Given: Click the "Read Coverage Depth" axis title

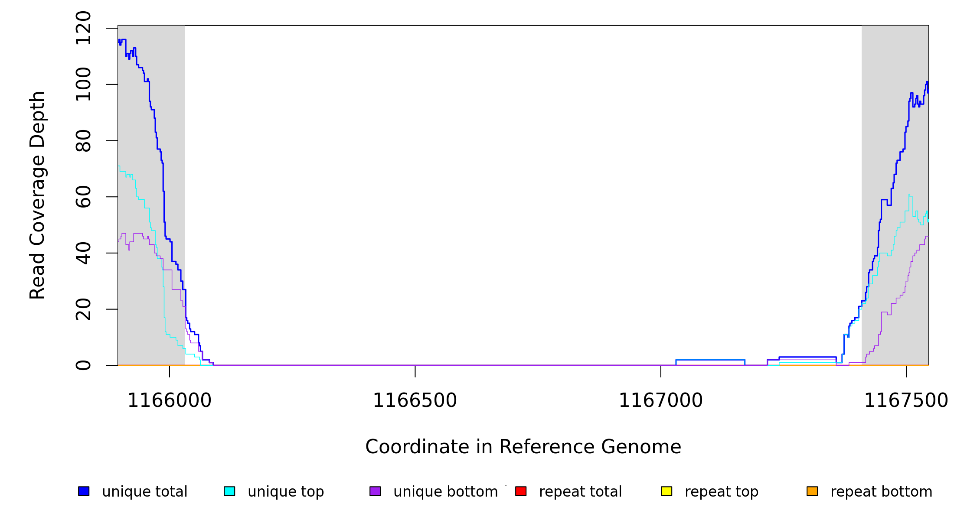Looking at the screenshot, I should pyautogui.click(x=37, y=195).
